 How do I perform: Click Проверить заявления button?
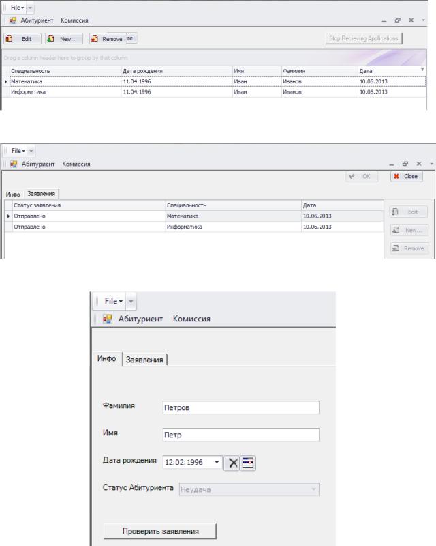click(x=160, y=531)
